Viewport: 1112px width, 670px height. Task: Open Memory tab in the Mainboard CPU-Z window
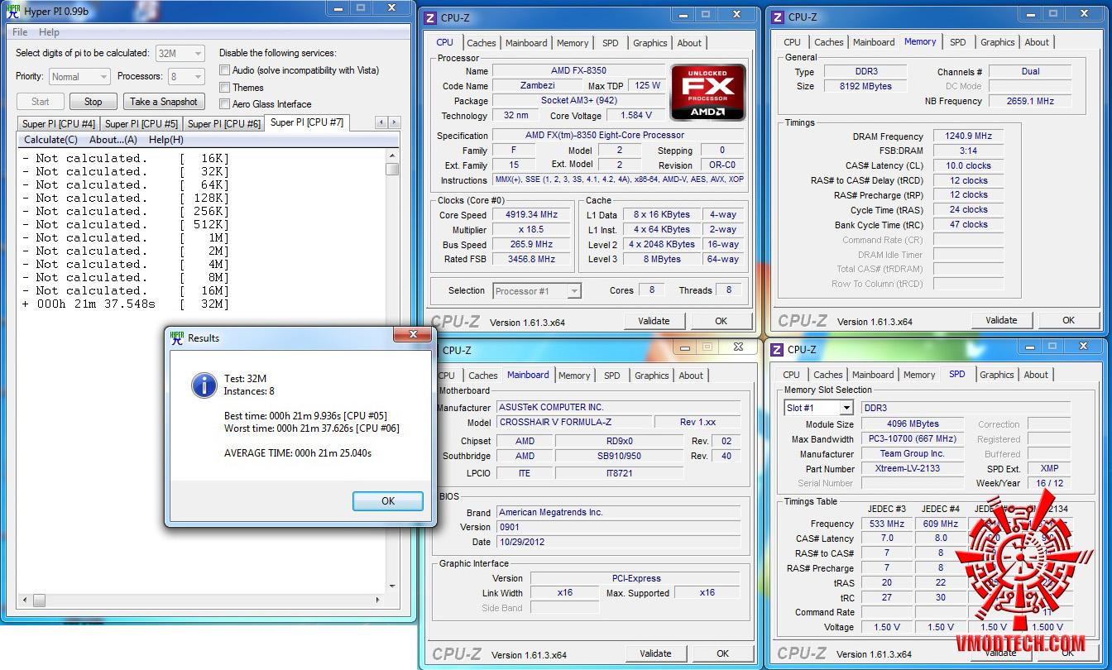point(574,376)
